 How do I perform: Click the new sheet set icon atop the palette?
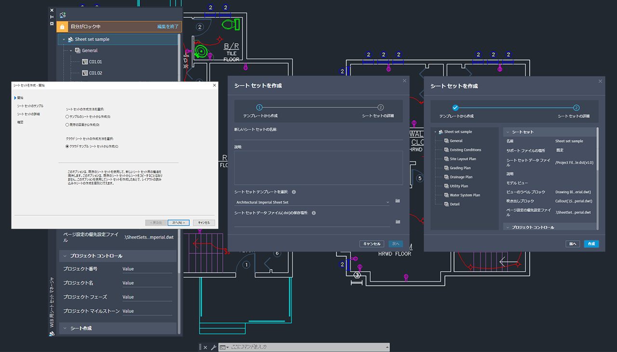tap(63, 15)
